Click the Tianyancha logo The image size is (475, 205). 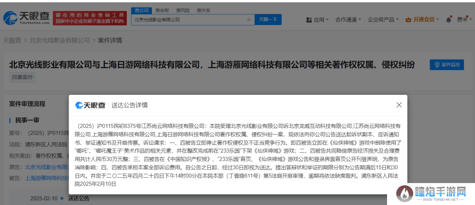pos(26,18)
